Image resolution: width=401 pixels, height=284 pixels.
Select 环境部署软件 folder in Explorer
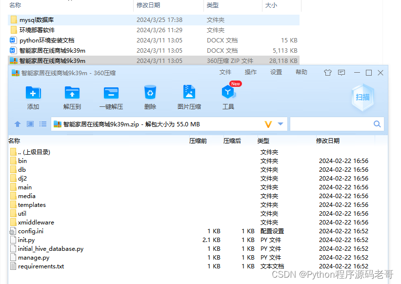click(154, 30)
